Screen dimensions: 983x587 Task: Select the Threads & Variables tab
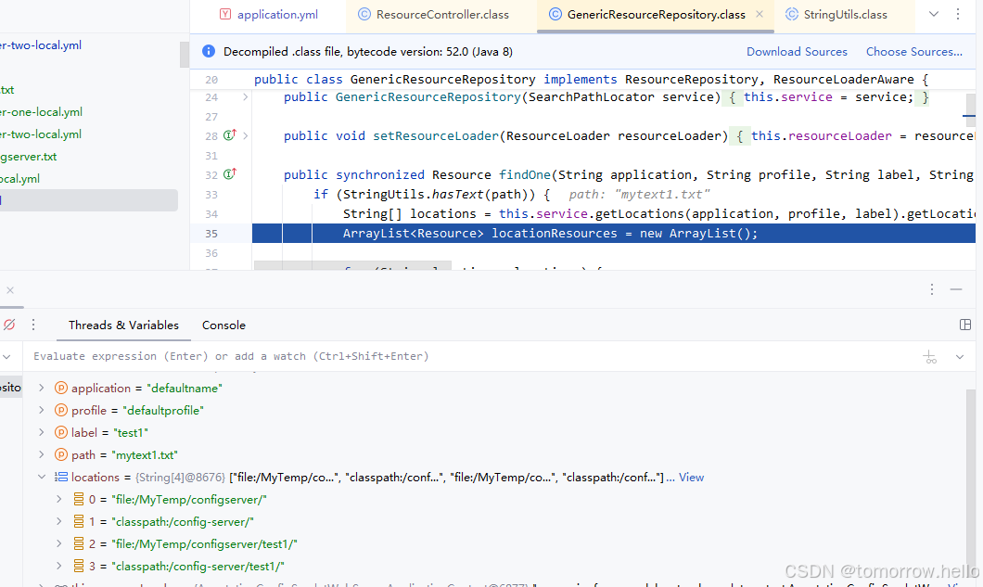(123, 325)
